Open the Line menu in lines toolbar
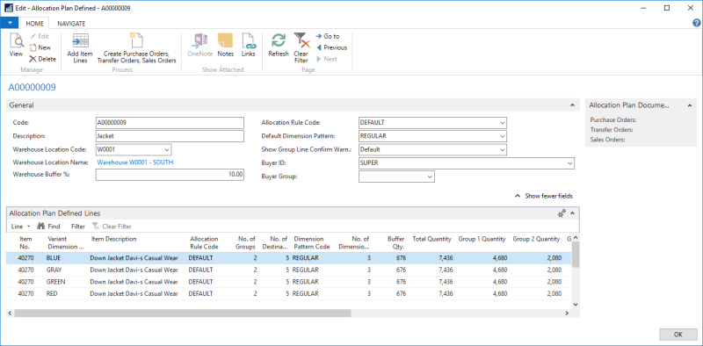This screenshot has height=346, width=703. coord(20,227)
